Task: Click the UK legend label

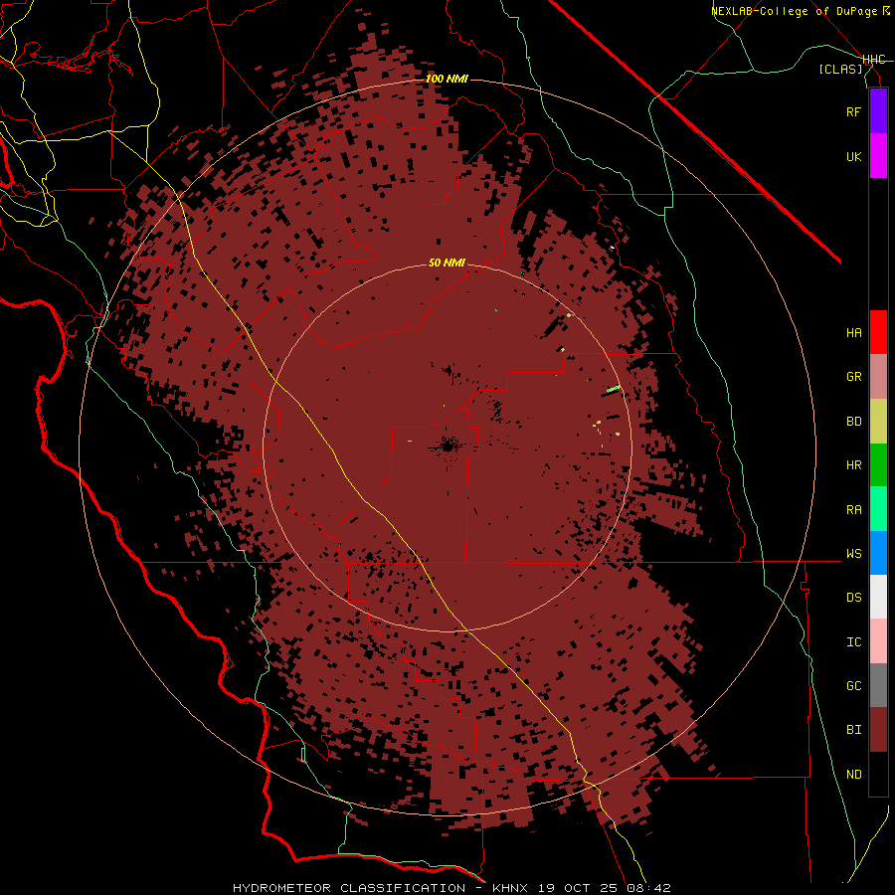Action: (853, 156)
